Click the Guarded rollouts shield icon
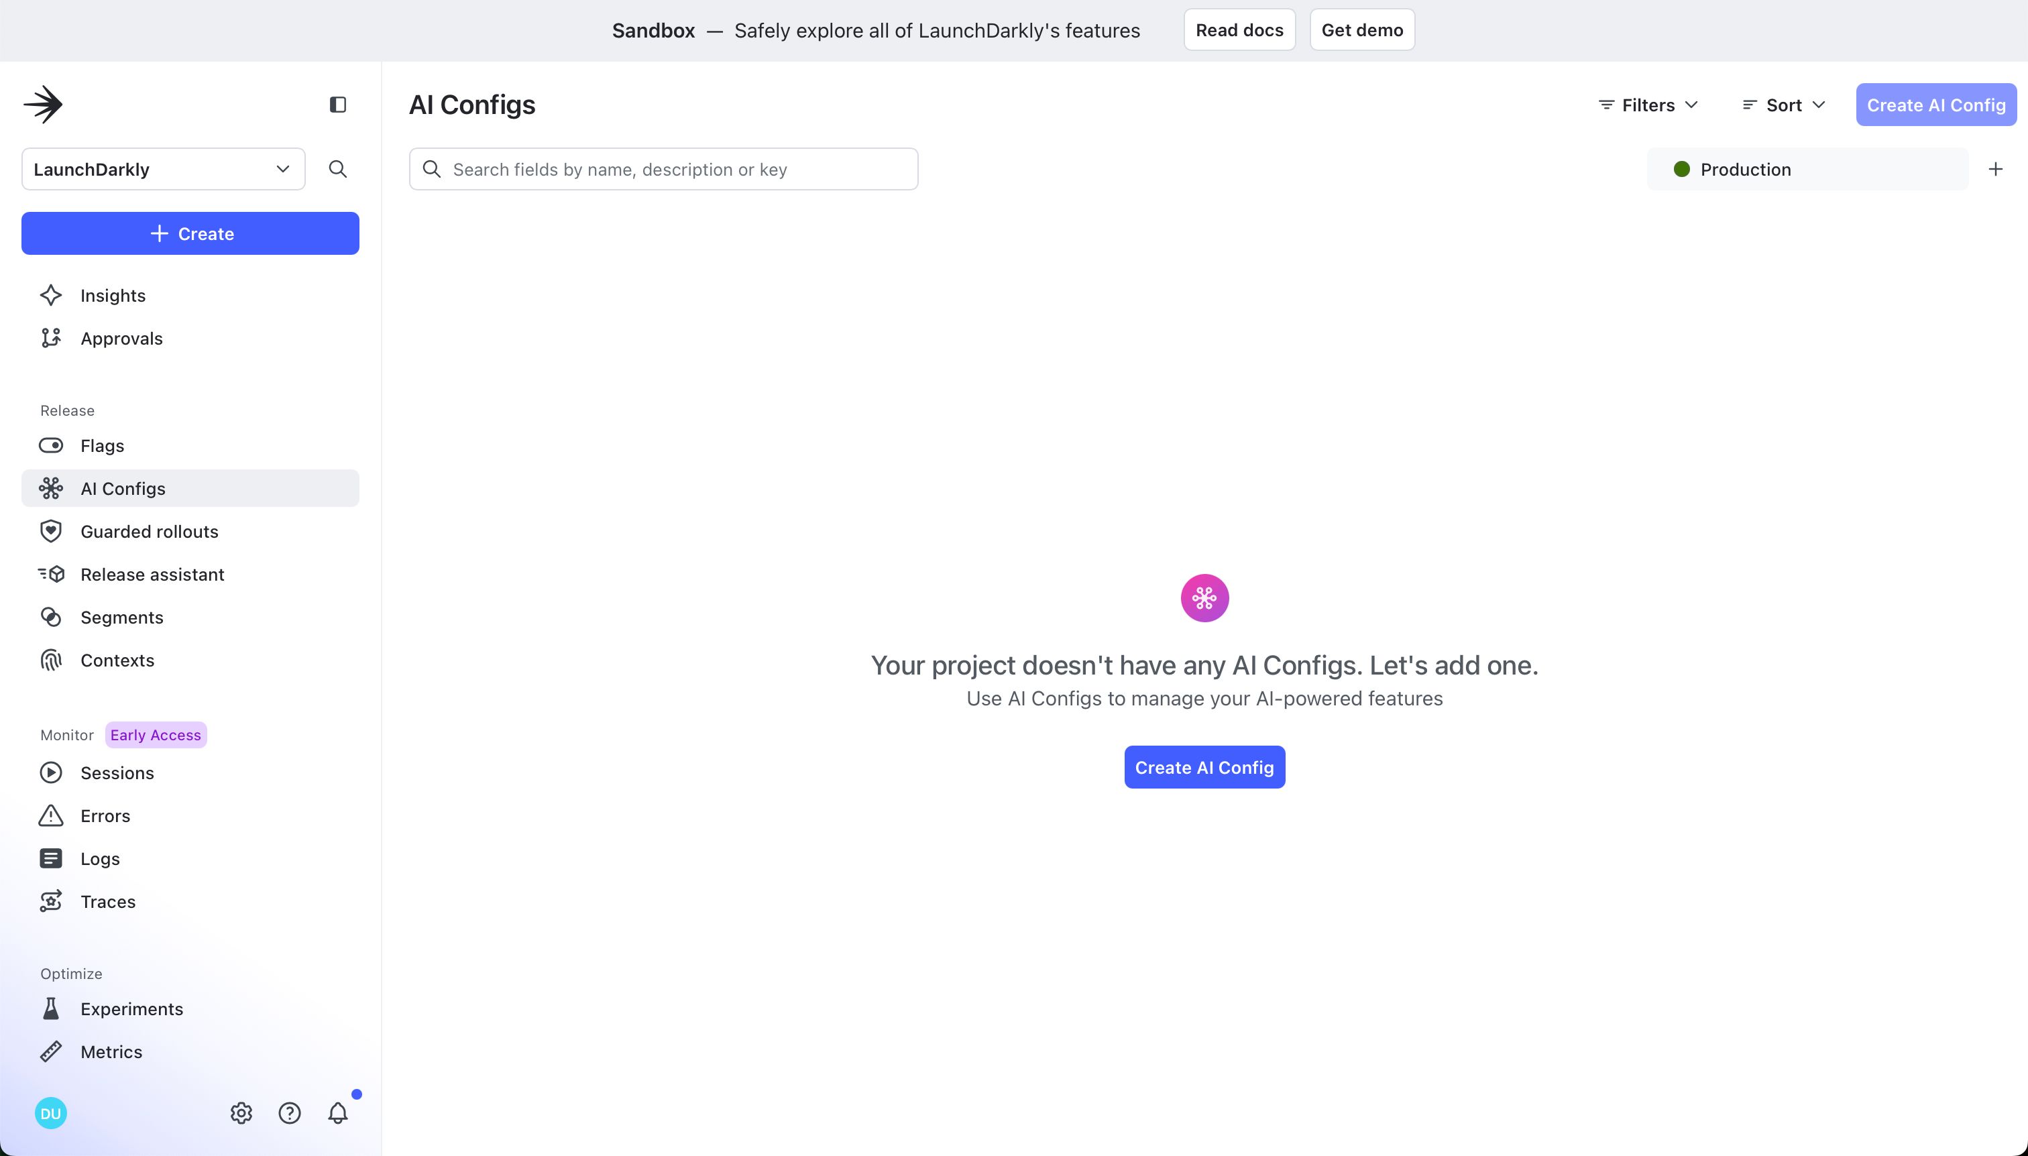 (51, 531)
